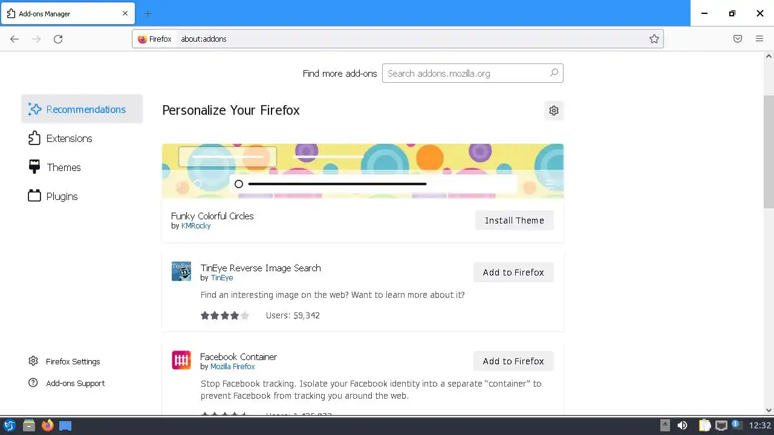
Task: Click the blue desktop taskbar icon
Action: tap(65, 425)
